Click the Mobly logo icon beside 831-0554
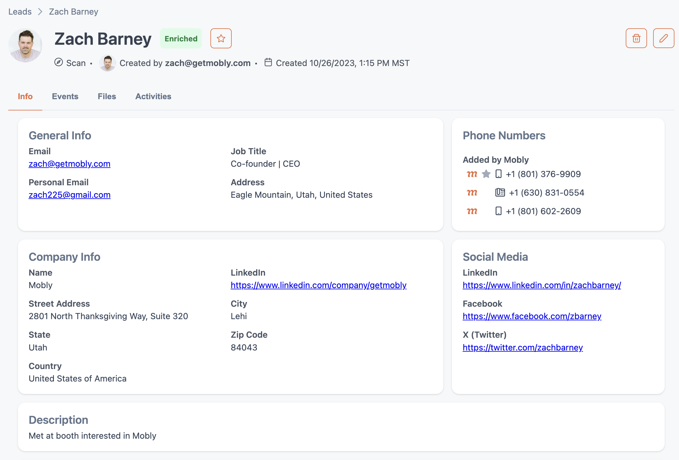This screenshot has height=460, width=679. click(472, 193)
